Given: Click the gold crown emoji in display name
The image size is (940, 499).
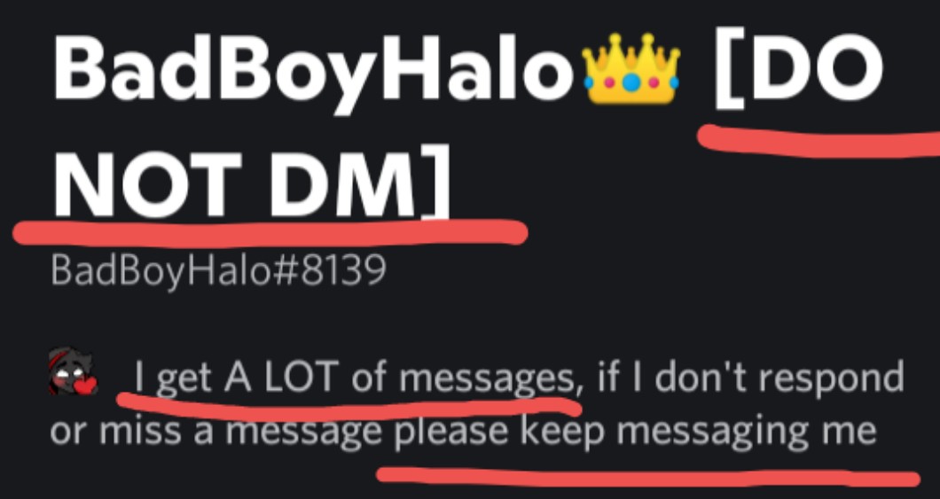Looking at the screenshot, I should pyautogui.click(x=631, y=68).
